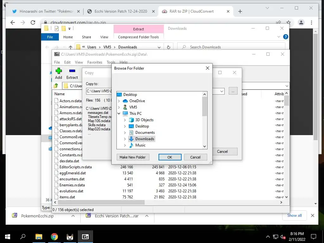Expand the OneDrive tree node
Screen dimensions: 324x243
click(x=119, y=101)
